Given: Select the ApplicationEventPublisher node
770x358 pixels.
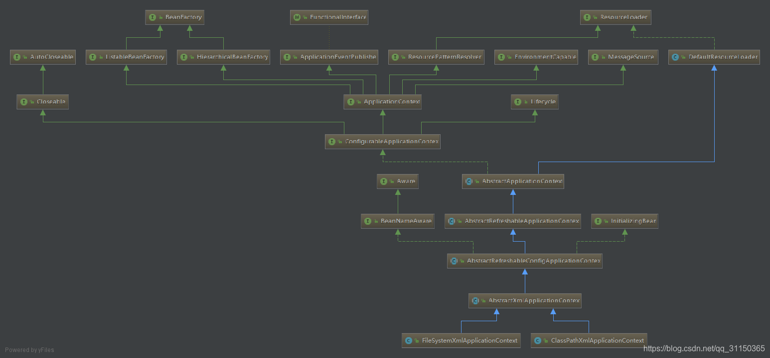Looking at the screenshot, I should pos(329,57).
